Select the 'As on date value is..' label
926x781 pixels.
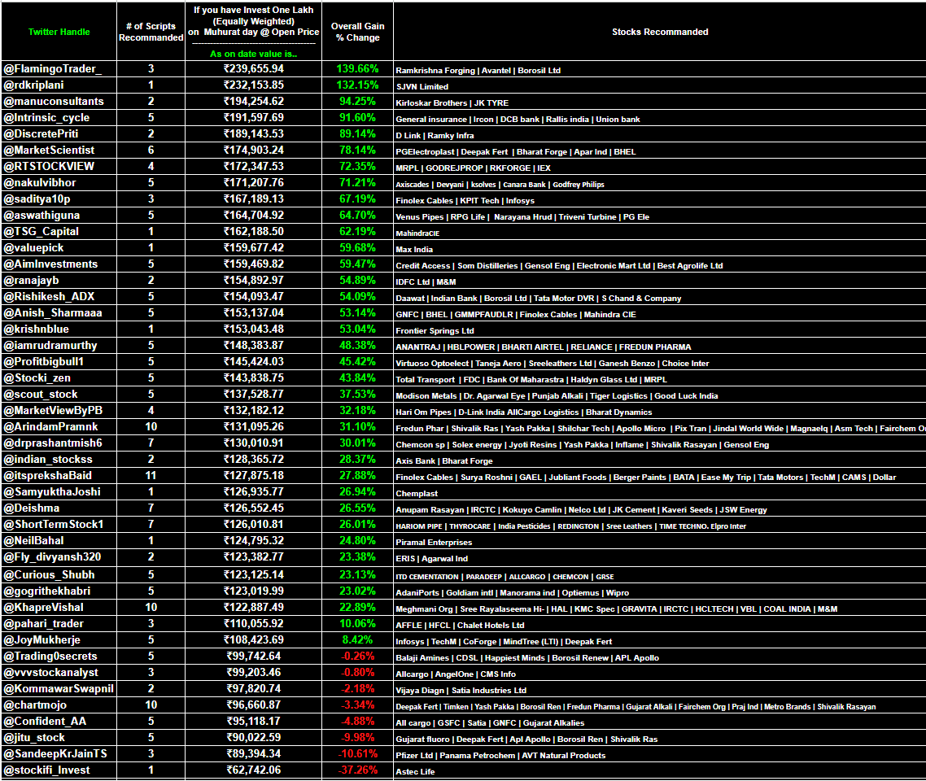(253, 54)
